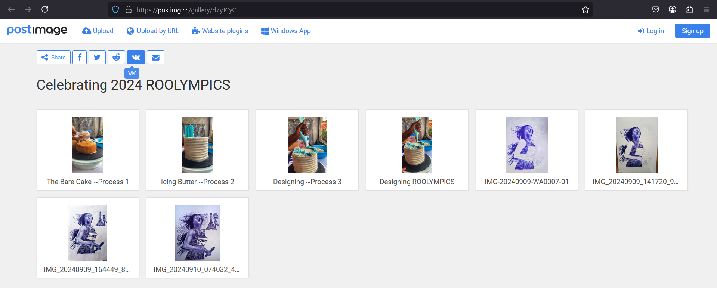Open the Log in link

651,31
